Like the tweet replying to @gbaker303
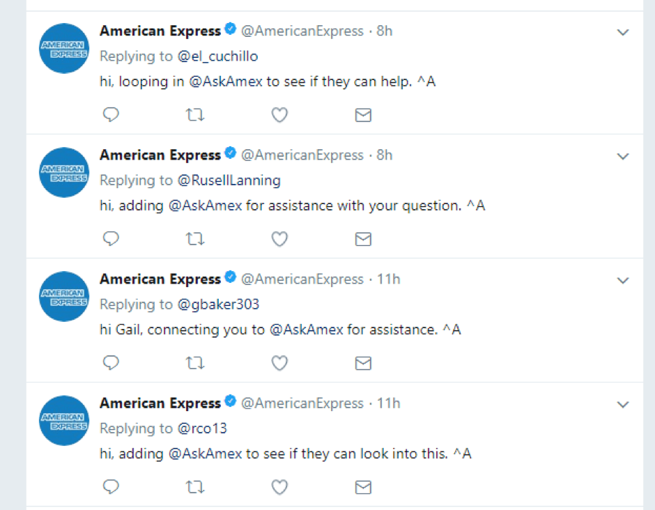 pos(279,363)
